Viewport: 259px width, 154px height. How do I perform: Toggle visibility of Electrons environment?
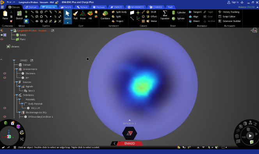pyautogui.click(x=5, y=73)
